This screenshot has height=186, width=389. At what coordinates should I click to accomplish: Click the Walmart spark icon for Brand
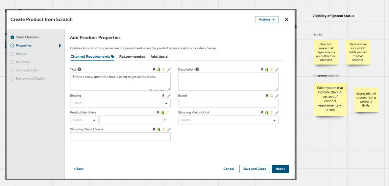click(271, 96)
